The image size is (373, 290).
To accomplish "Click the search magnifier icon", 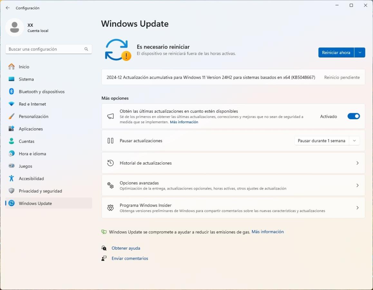I will click(86, 49).
